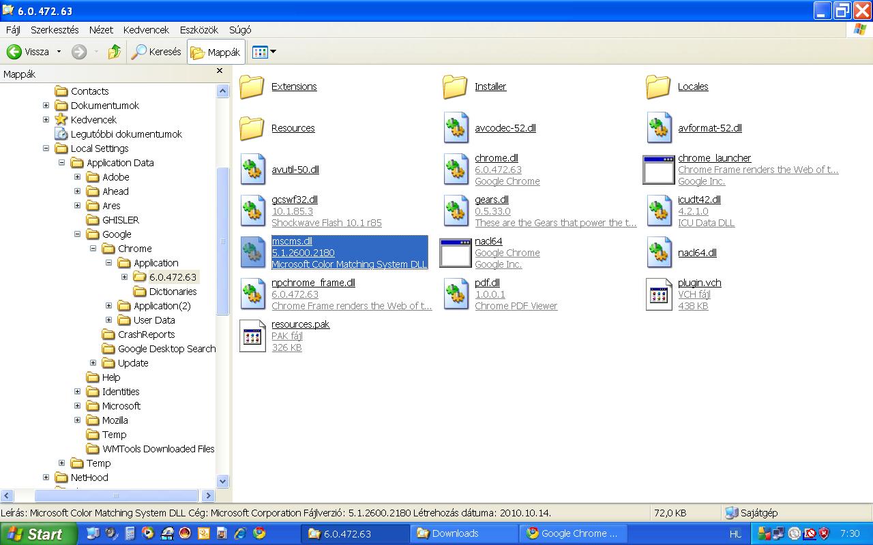Open the Vissza history dropdown arrow

[x=59, y=52]
